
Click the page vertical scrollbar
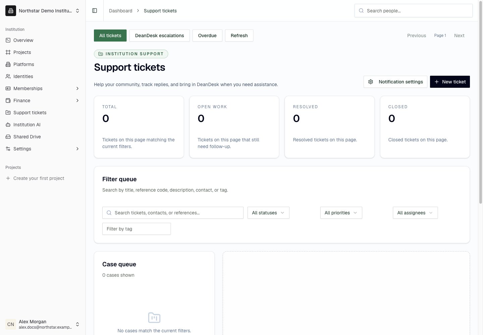coord(480,103)
